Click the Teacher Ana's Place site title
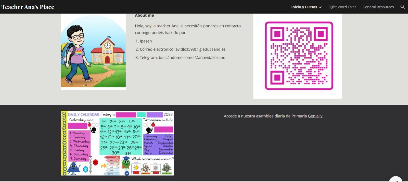The width and height of the screenshot is (408, 182). 28,7
